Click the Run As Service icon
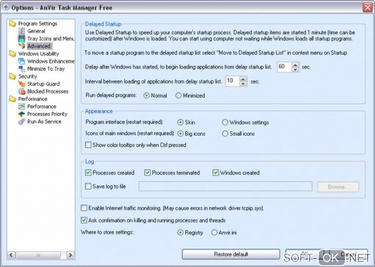 (x=22, y=121)
